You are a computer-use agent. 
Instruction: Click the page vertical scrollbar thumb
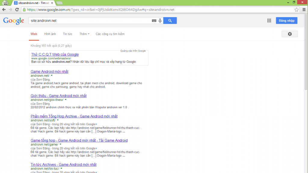tap(306, 53)
